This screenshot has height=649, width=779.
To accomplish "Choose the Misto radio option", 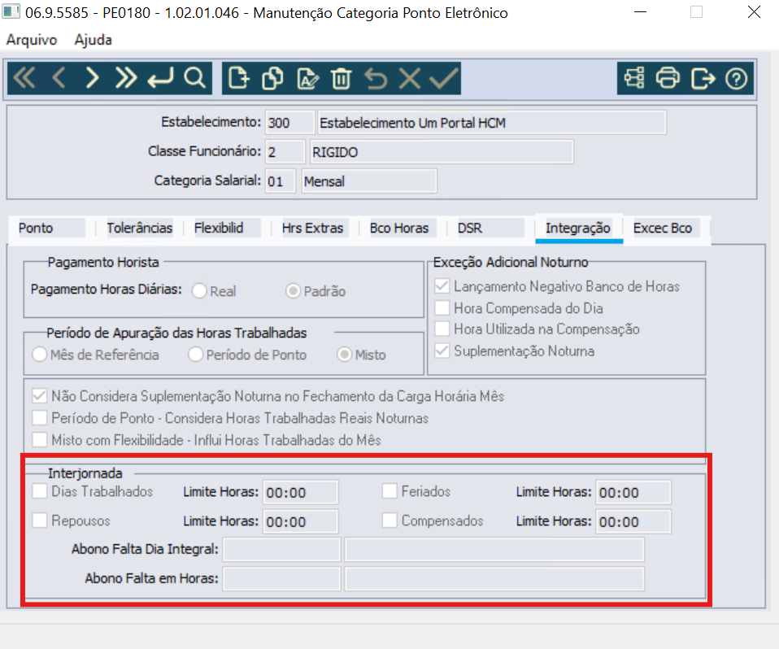I will (344, 355).
